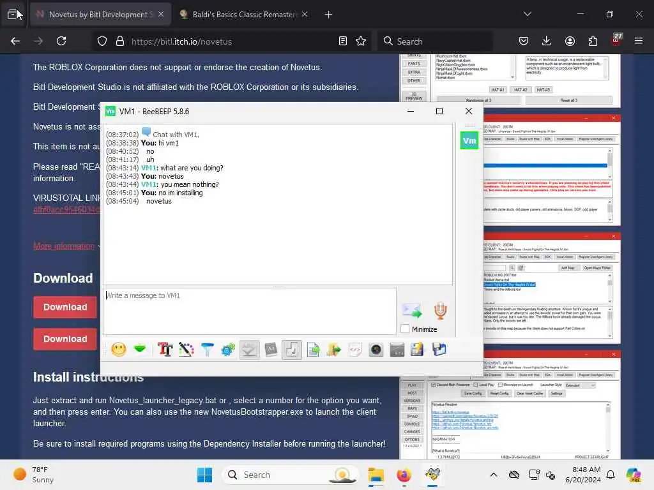Click the camera screenshot icon in BeeBEEP
Viewport: 654px width, 490px height.
tap(376, 349)
